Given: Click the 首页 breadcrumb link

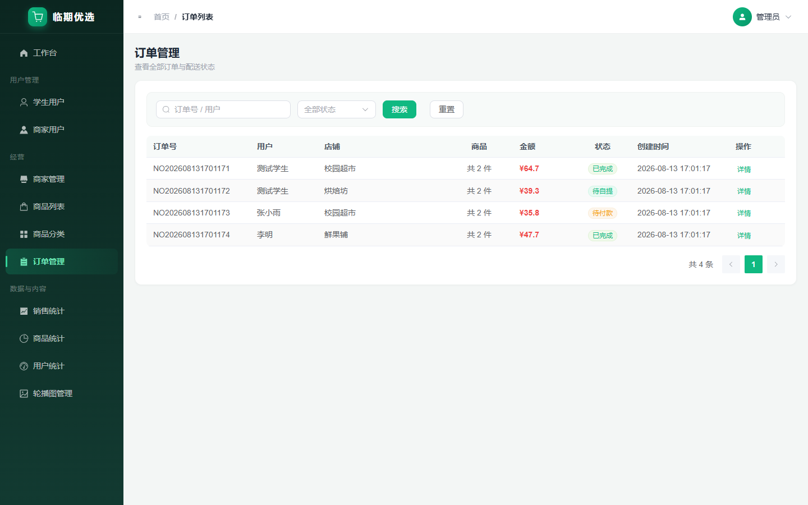Looking at the screenshot, I should click(162, 17).
